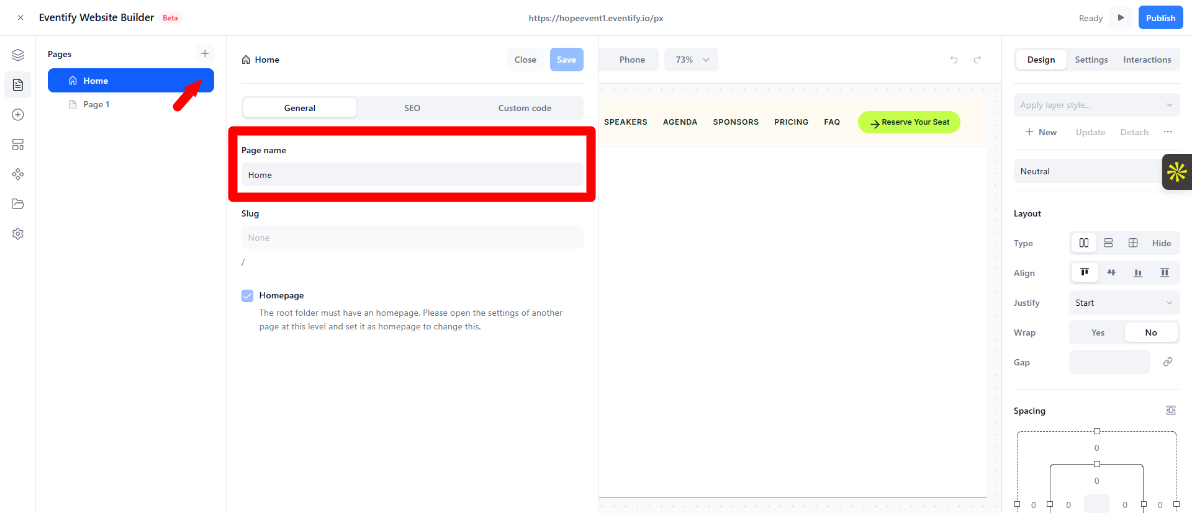Click the Gap link values icon
Screen dimensions: 1192x513
click(1168, 362)
